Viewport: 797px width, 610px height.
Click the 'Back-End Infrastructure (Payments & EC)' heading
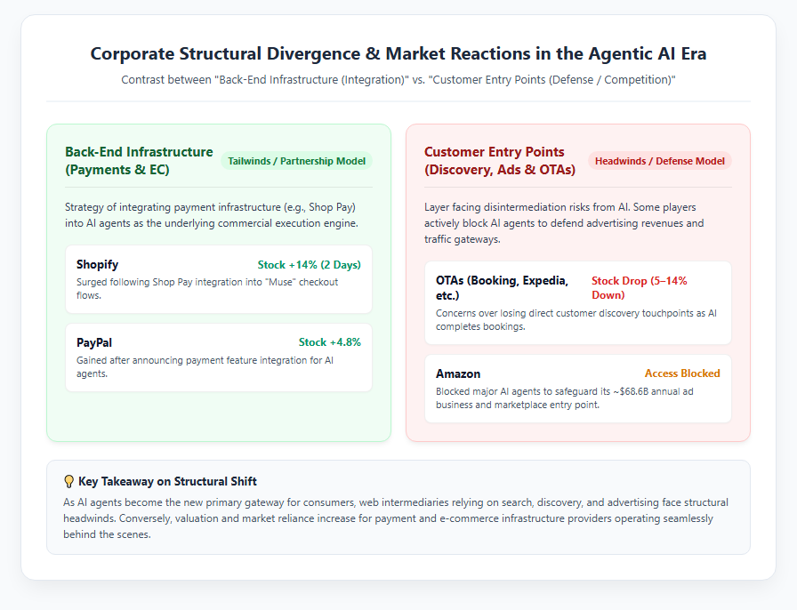[140, 161]
